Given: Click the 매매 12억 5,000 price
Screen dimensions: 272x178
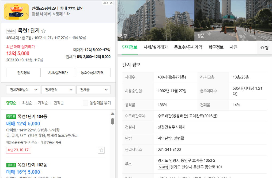Looking at the screenshot, I should tap(23, 124).
